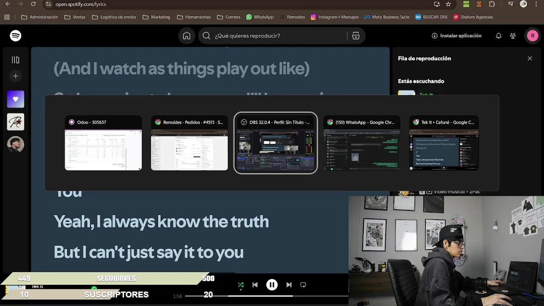544x306 pixels.
Task: Open the artist portrait in sidebar
Action: click(x=16, y=144)
